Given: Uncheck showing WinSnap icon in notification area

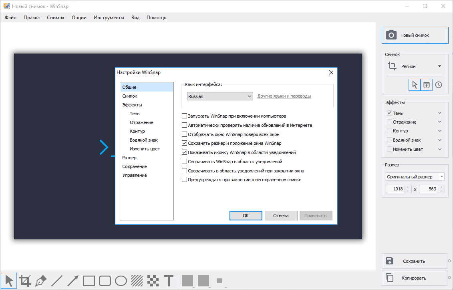Looking at the screenshot, I should [184, 152].
